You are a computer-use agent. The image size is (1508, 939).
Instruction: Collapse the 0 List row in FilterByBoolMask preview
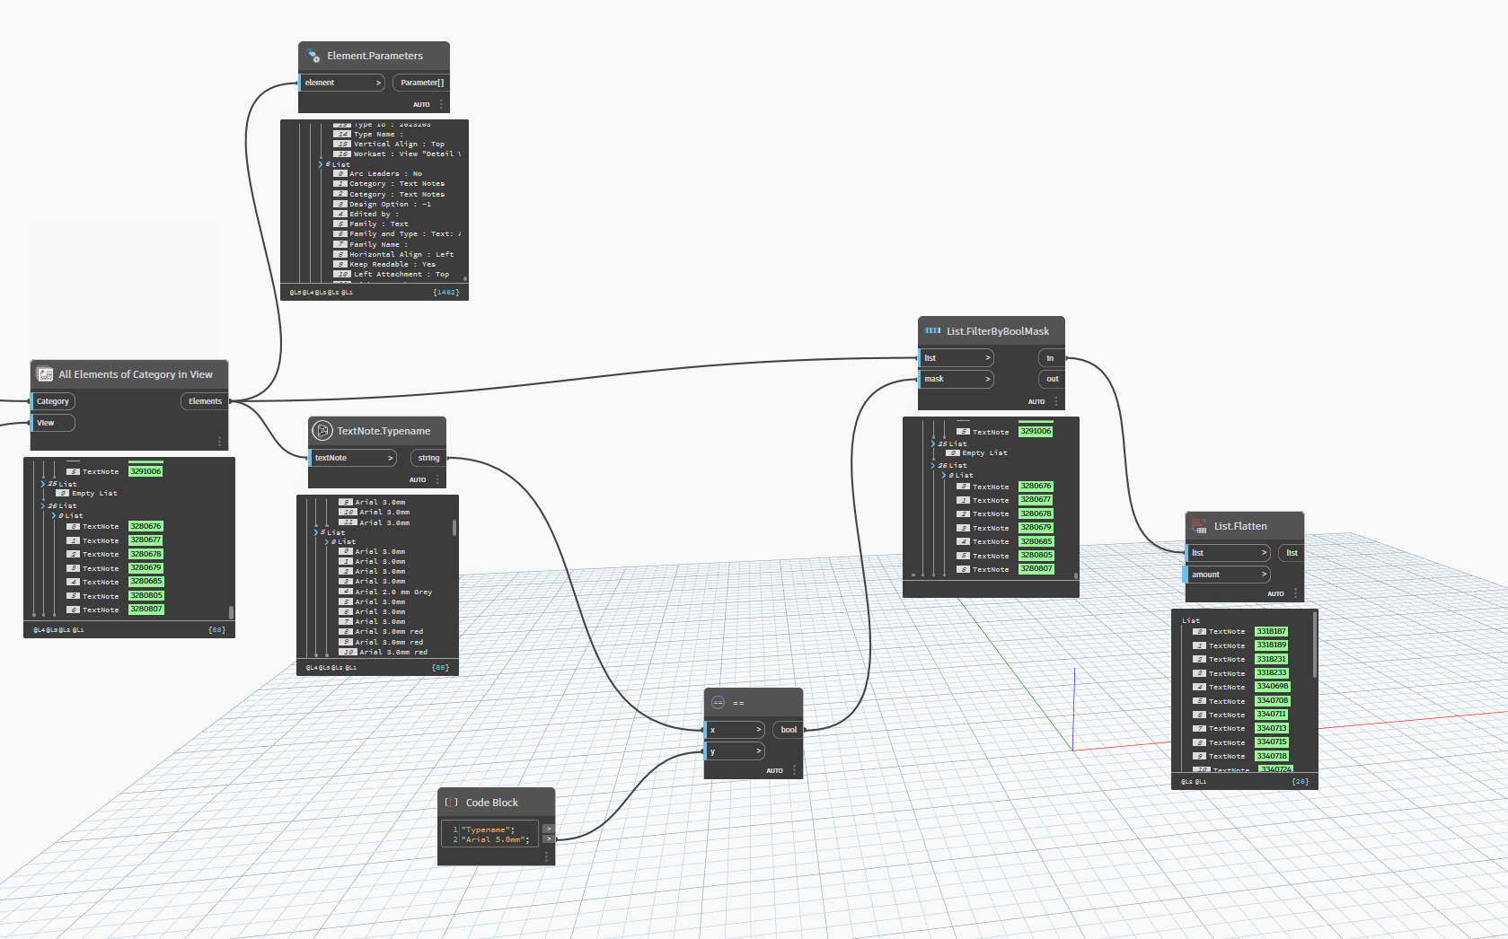(943, 475)
